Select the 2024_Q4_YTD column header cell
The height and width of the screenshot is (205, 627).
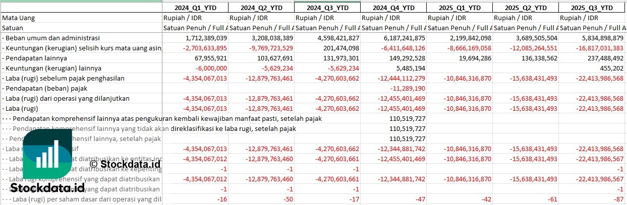393,8
